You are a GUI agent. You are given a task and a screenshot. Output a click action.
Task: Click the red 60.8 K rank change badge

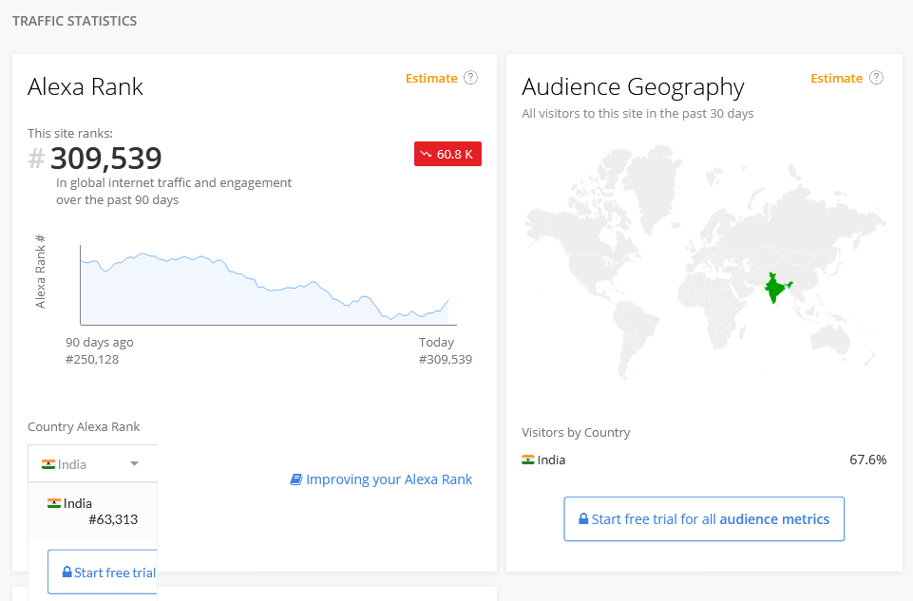pyautogui.click(x=447, y=154)
